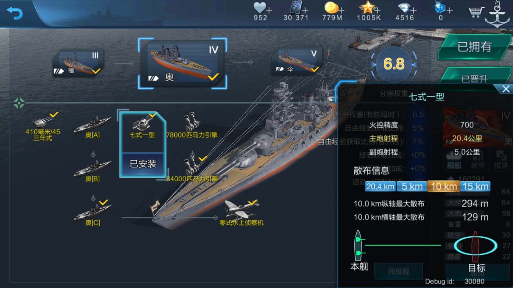The height and width of the screenshot is (288, 513).
Task: Tap the back arrow icon
Action: pyautogui.click(x=15, y=13)
